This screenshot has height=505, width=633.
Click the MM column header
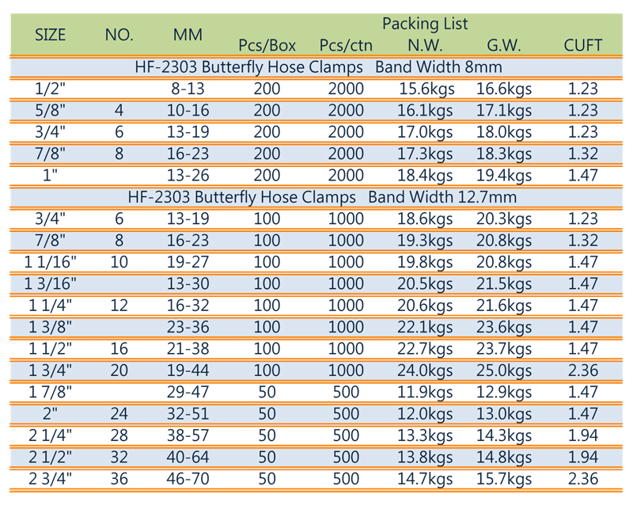pyautogui.click(x=188, y=35)
